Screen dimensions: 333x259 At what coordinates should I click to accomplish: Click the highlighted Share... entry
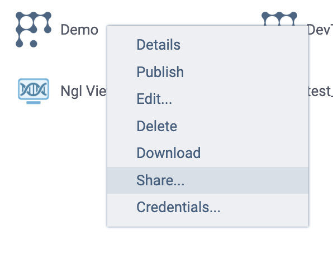208,180
